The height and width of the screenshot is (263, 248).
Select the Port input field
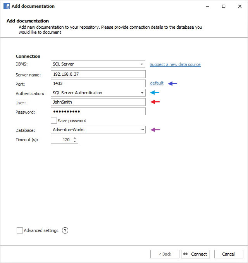pos(98,83)
